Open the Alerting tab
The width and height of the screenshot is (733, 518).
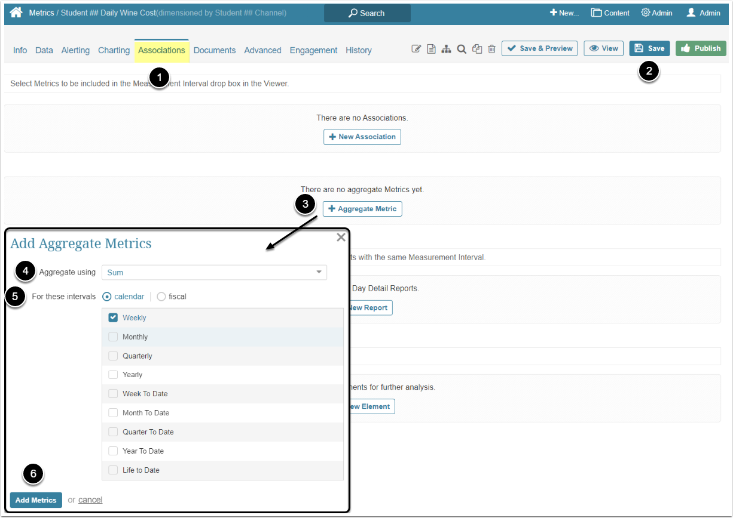(x=75, y=50)
